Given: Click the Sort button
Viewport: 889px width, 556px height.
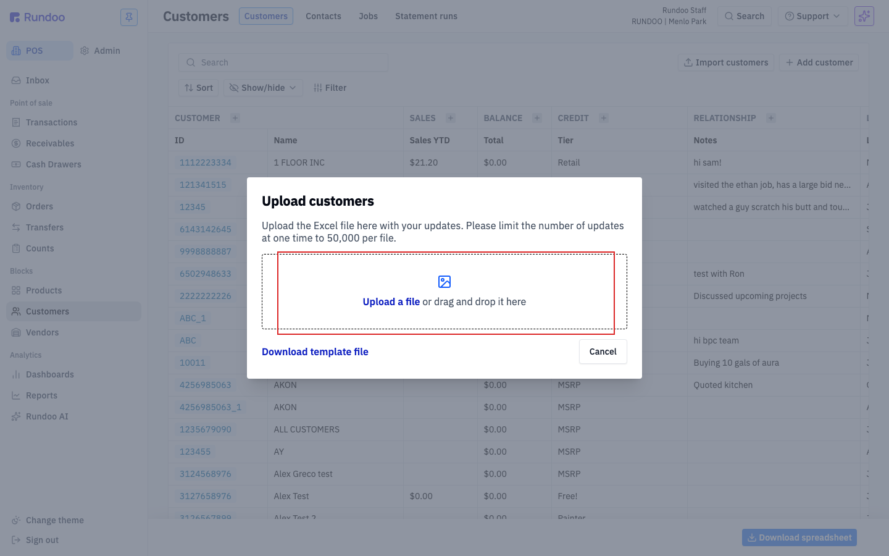Looking at the screenshot, I should (199, 88).
